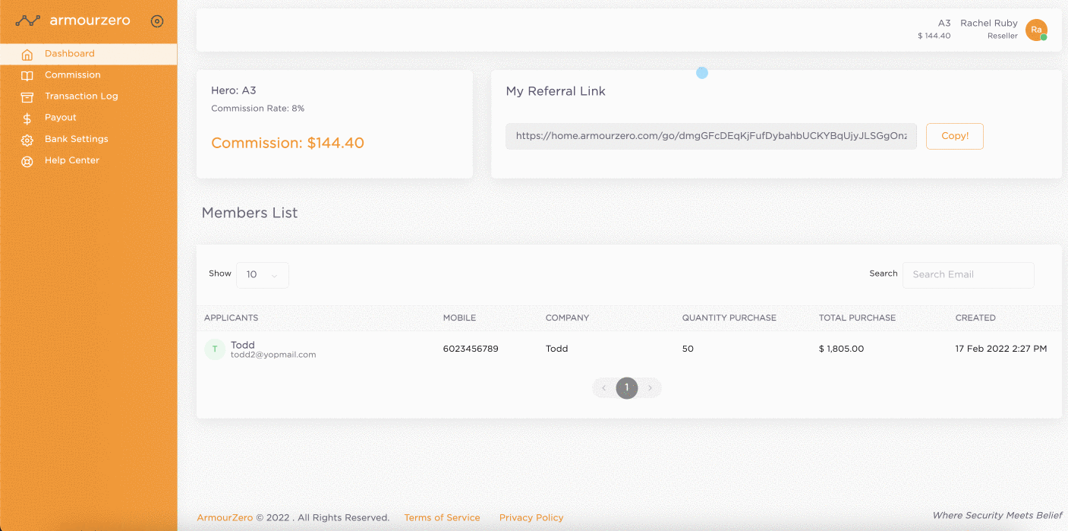This screenshot has width=1068, height=531.
Task: Click the quantity purchase value 50
Action: (688, 349)
